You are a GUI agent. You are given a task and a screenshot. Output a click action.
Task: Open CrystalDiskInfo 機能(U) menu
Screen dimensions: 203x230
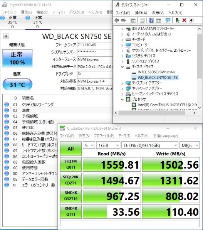42,12
